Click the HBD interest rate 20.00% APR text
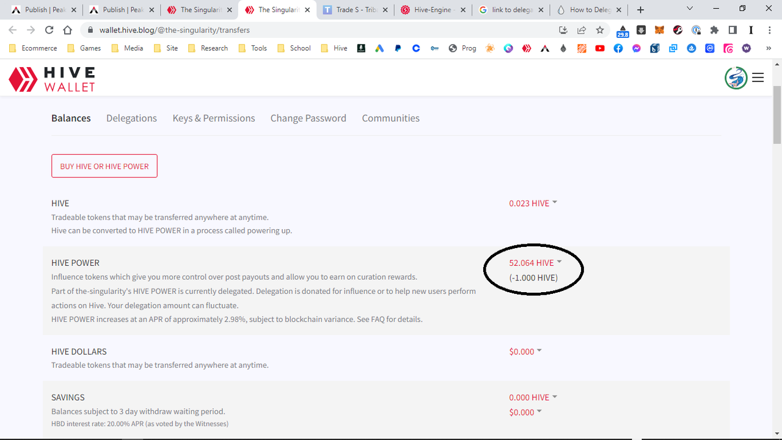This screenshot has height=440, width=782. coord(140,424)
